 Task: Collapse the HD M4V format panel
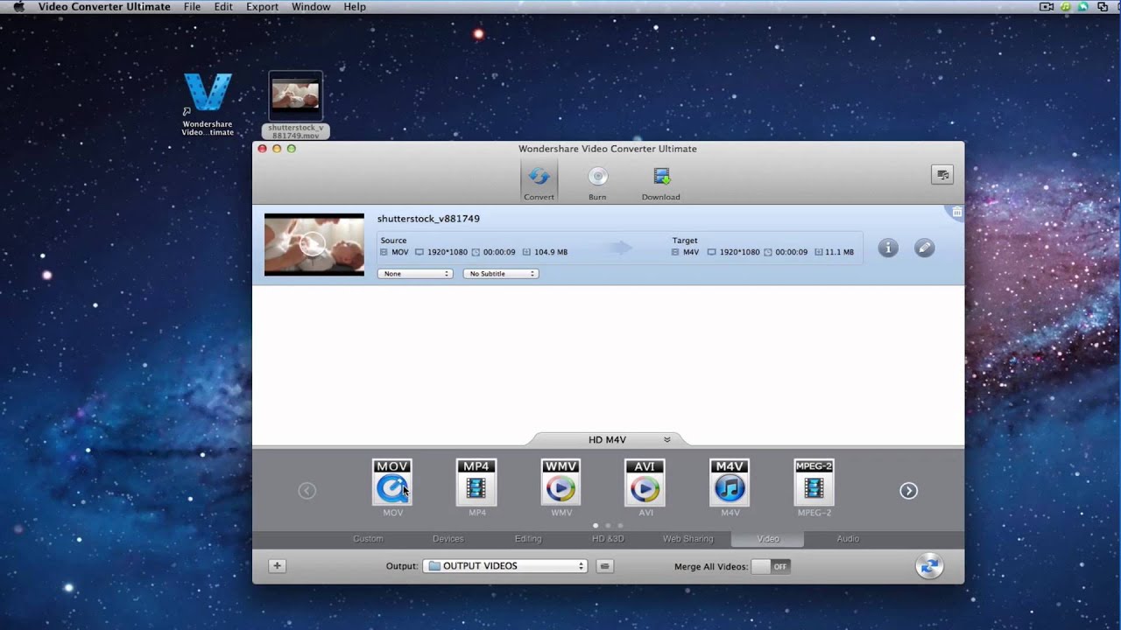[x=667, y=440]
